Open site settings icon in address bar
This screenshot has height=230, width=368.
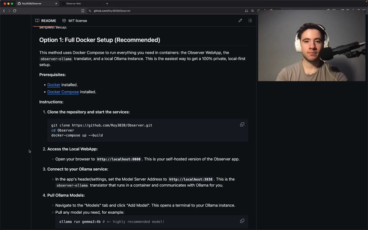90,11
